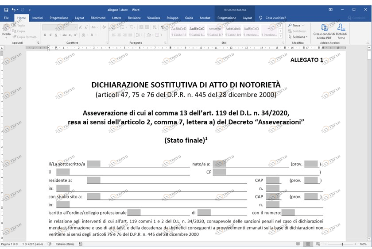
Task: Click Crea e condividi Adobe PDF
Action: (x=324, y=31)
